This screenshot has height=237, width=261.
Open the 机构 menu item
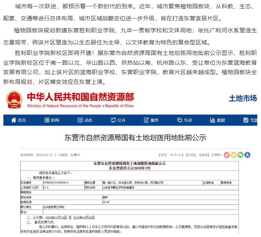click(x=52, y=120)
